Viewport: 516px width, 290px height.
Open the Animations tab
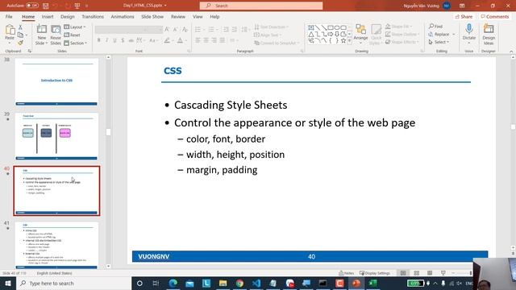(123, 16)
